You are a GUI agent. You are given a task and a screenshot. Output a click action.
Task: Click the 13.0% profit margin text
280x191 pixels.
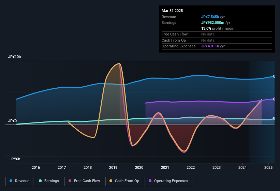point(218,28)
